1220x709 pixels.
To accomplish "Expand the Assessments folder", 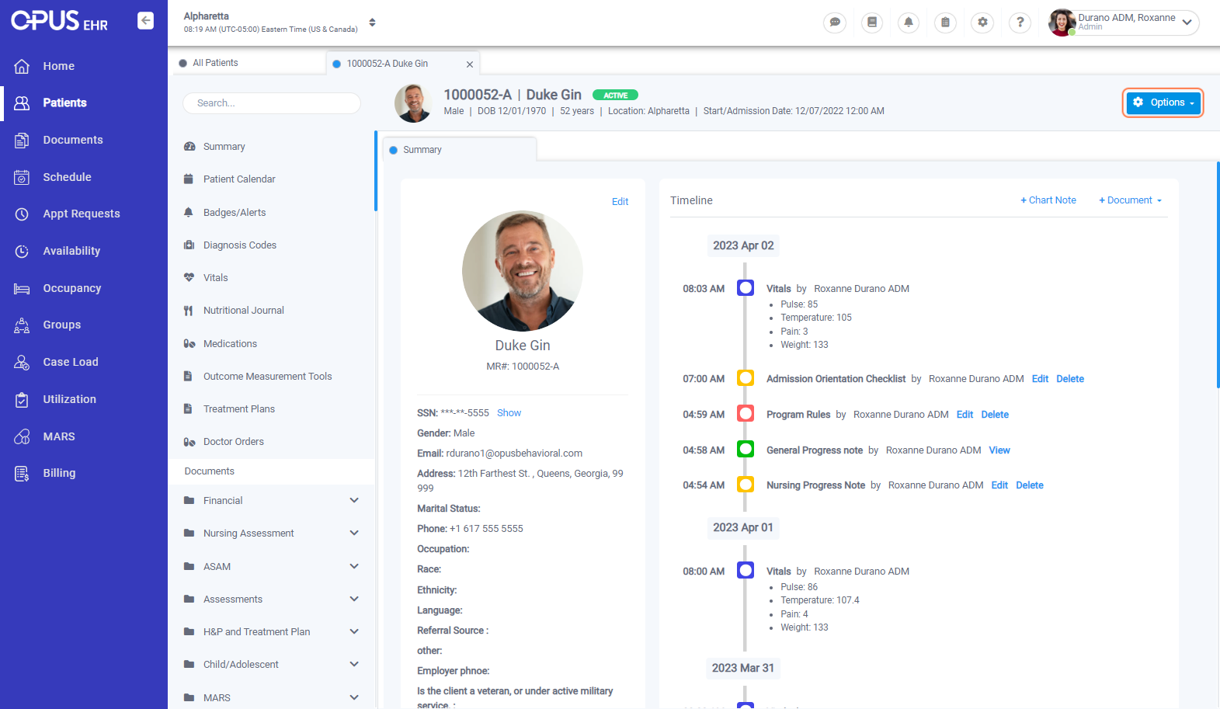I will pyautogui.click(x=354, y=599).
